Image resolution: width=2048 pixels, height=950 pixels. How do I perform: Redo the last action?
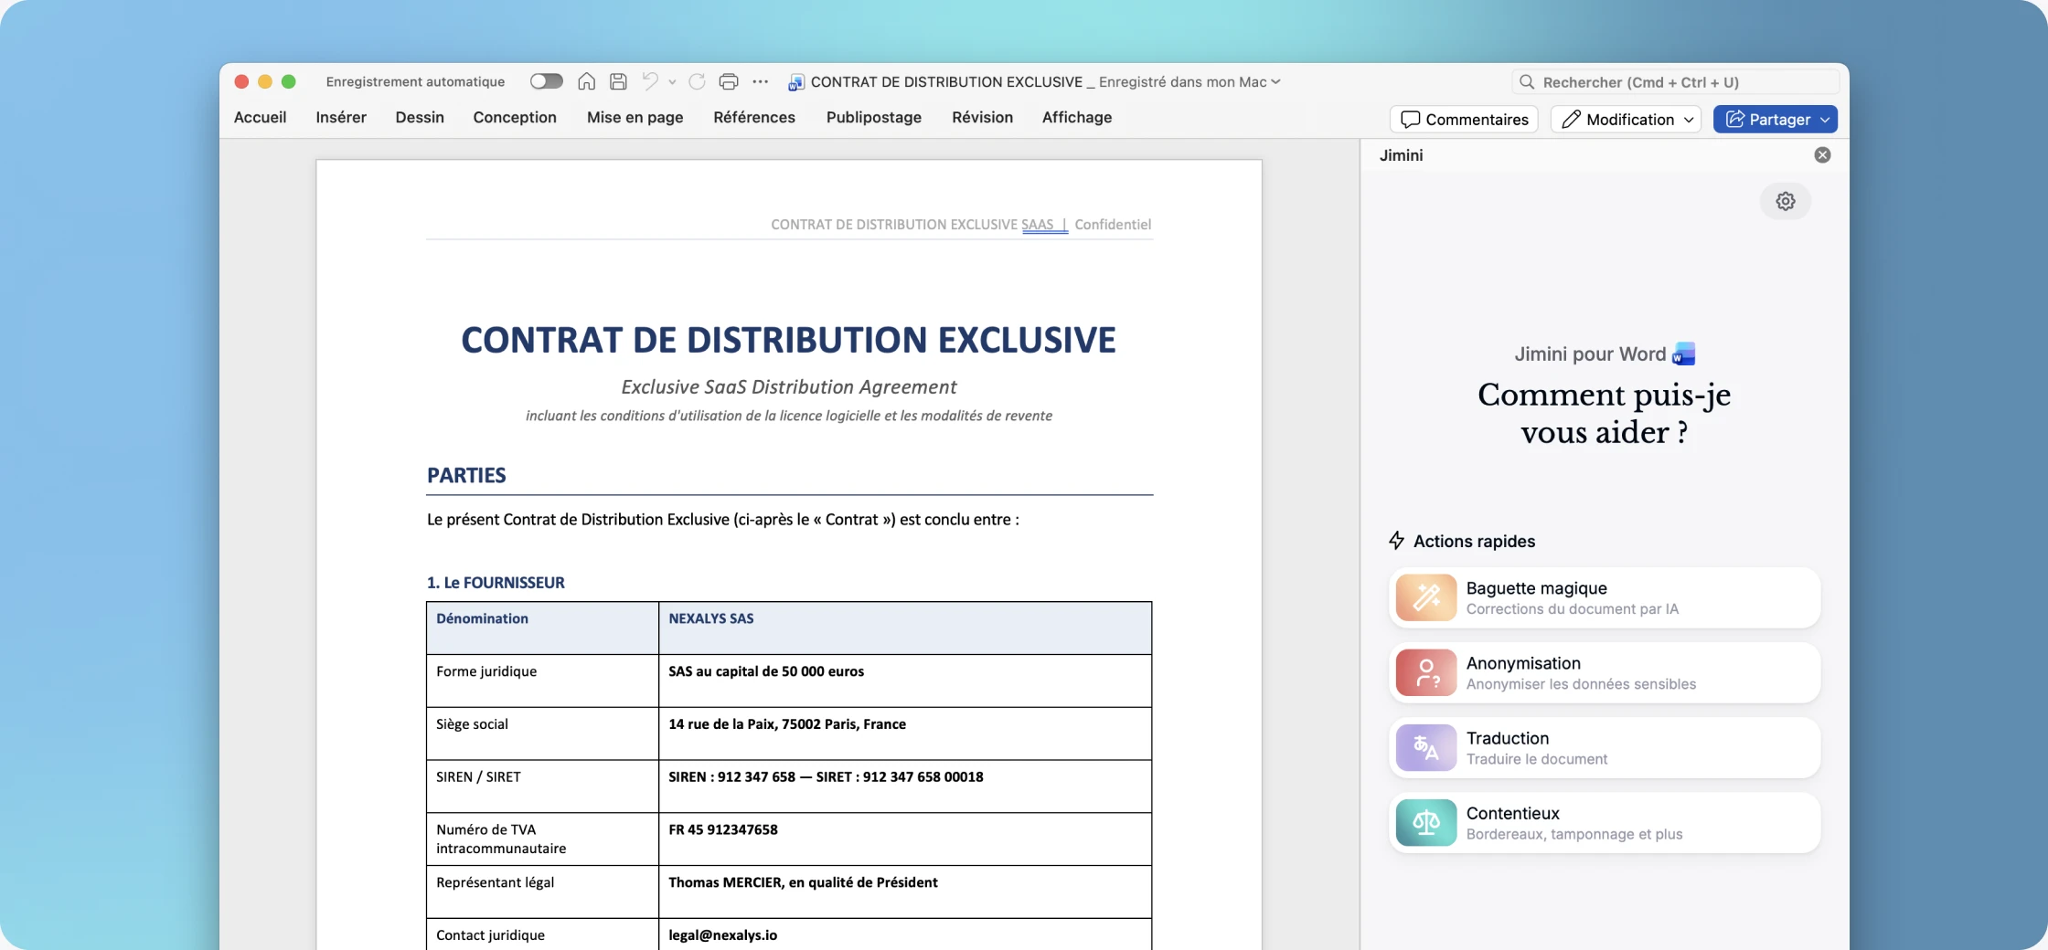tap(697, 81)
